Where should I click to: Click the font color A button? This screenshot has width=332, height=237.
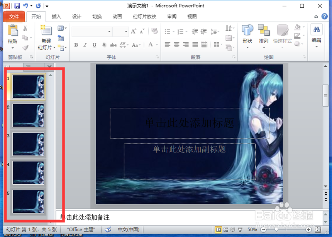pos(151,44)
